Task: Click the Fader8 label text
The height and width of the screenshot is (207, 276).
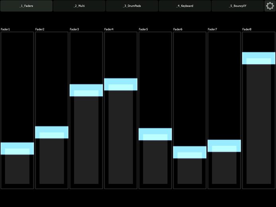Action: click(x=247, y=29)
